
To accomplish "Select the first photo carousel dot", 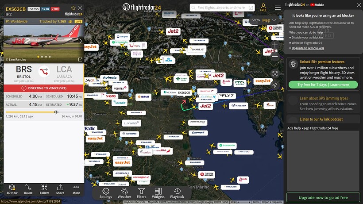I will coord(38,57).
